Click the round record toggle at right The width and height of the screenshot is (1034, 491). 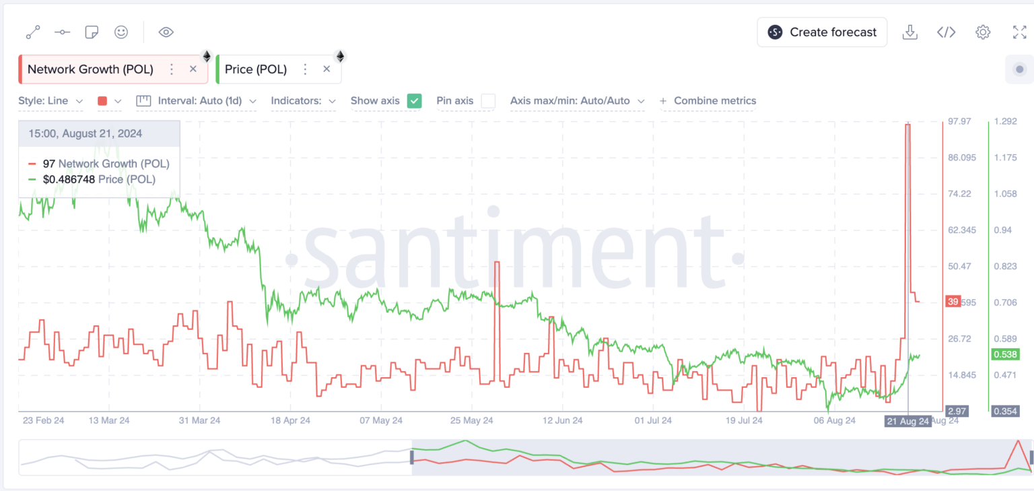click(1019, 69)
